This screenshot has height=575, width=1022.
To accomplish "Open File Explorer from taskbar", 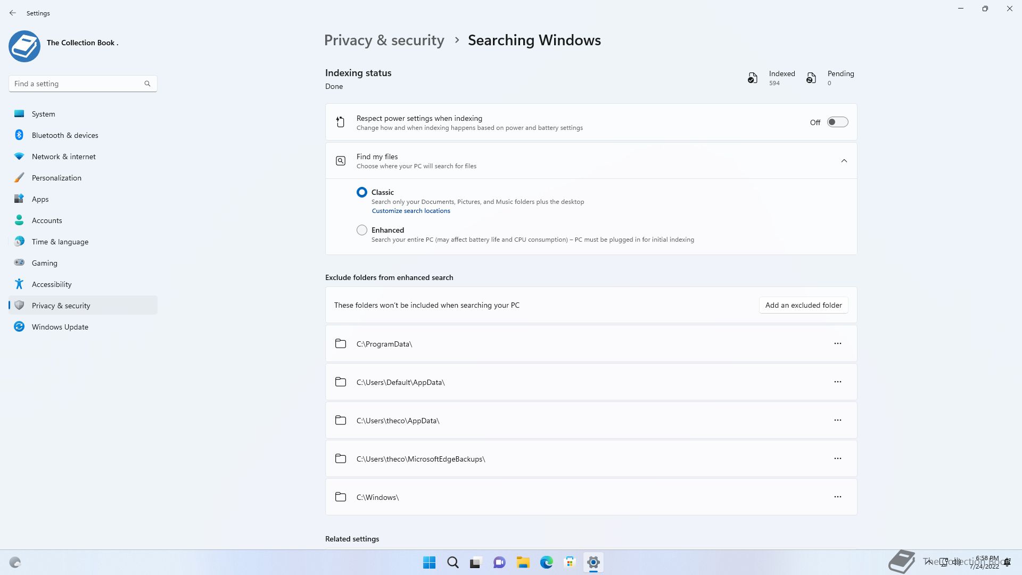I will point(523,562).
